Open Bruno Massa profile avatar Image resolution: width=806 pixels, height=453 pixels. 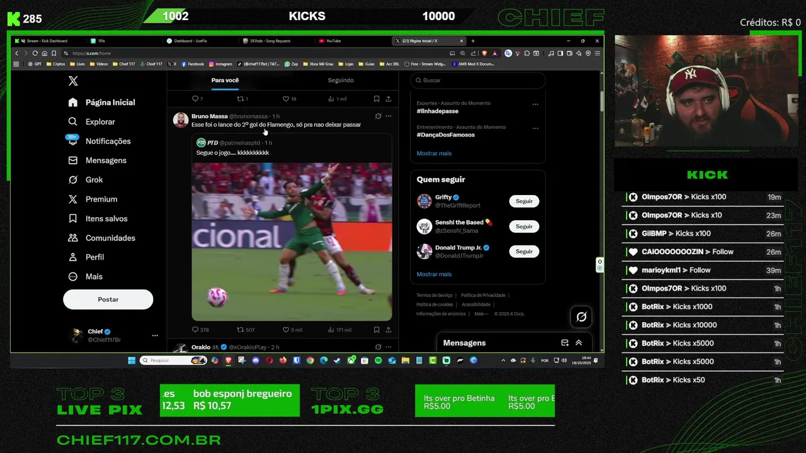click(x=181, y=120)
